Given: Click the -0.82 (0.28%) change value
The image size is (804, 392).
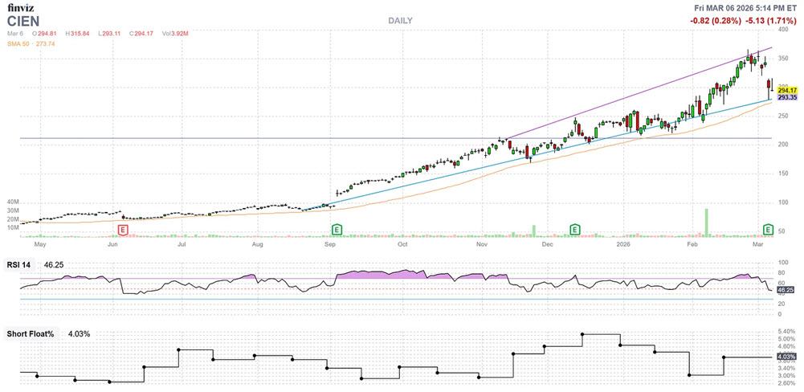Looking at the screenshot, I should coord(716,21).
